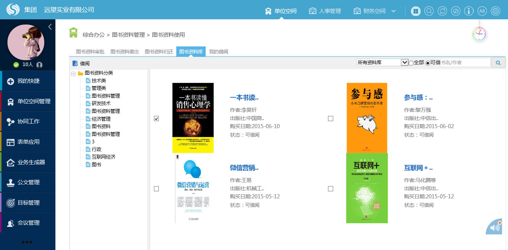The height and width of the screenshot is (250, 508).
Task: Select 互联网经济 in the category tree
Action: tap(104, 157)
